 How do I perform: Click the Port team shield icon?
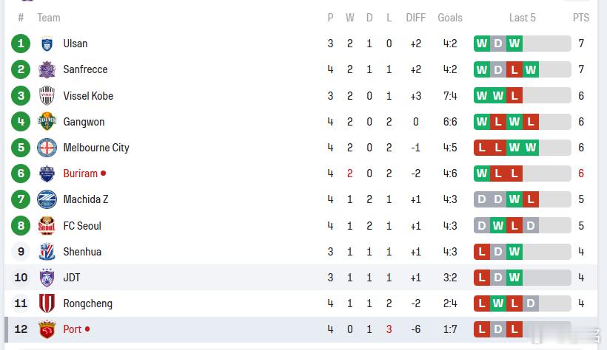47,329
